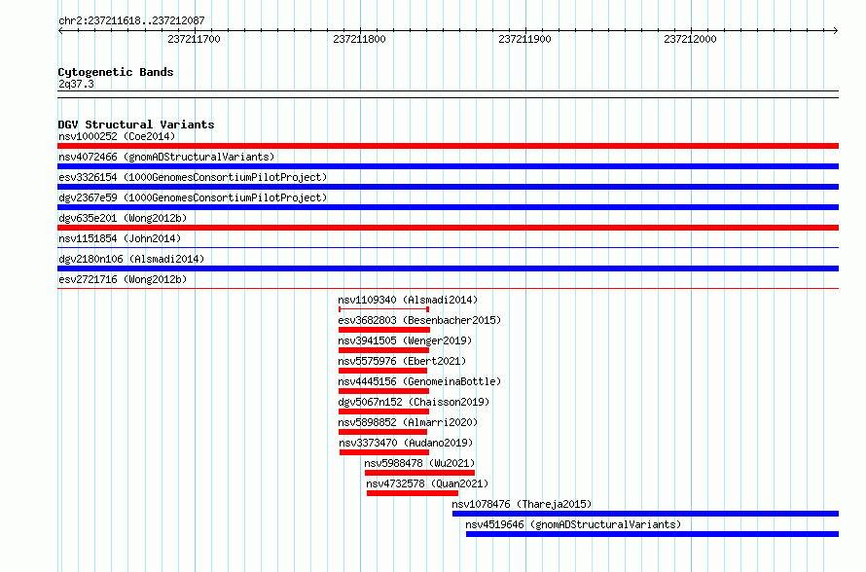The height and width of the screenshot is (572, 866).
Task: Open the nsv1078476 (Thareja2015) label
Action: click(522, 504)
